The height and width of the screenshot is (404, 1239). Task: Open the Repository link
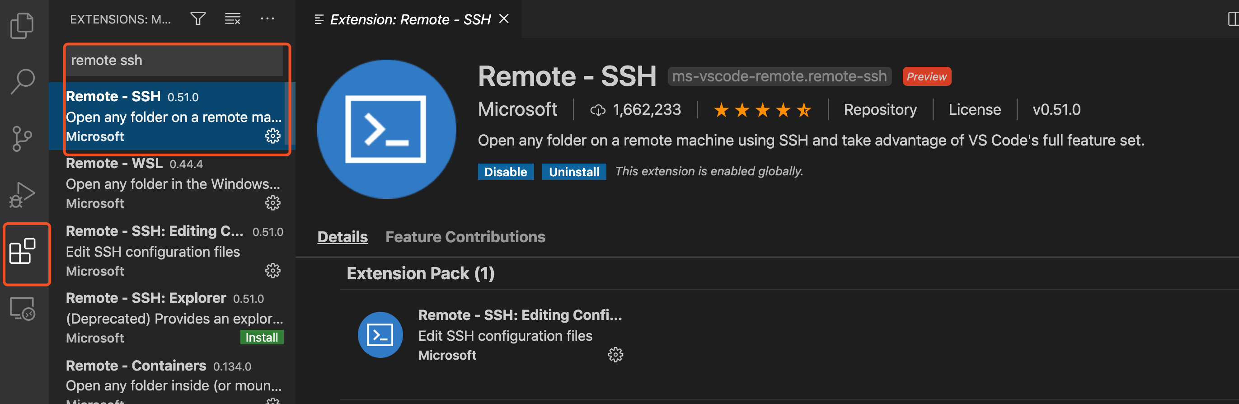point(880,110)
